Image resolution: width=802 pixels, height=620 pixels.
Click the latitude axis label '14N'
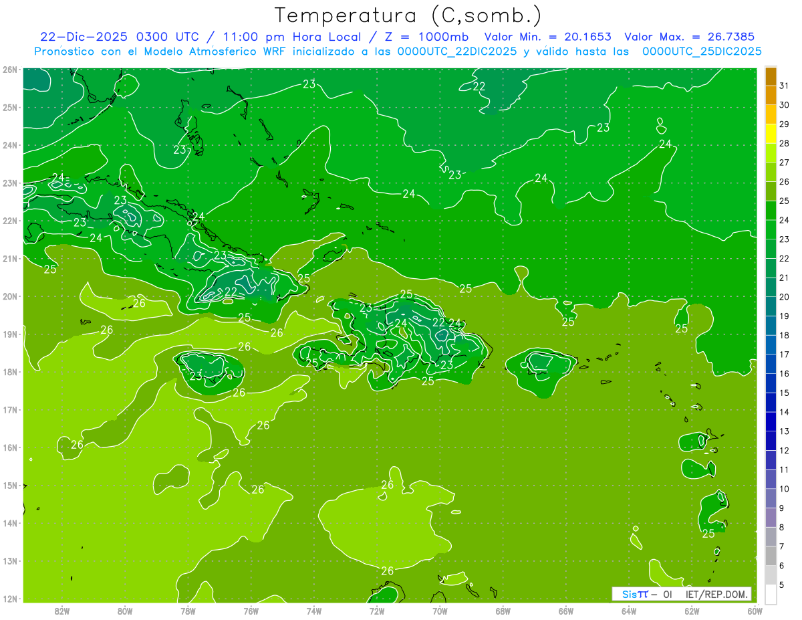click(9, 523)
